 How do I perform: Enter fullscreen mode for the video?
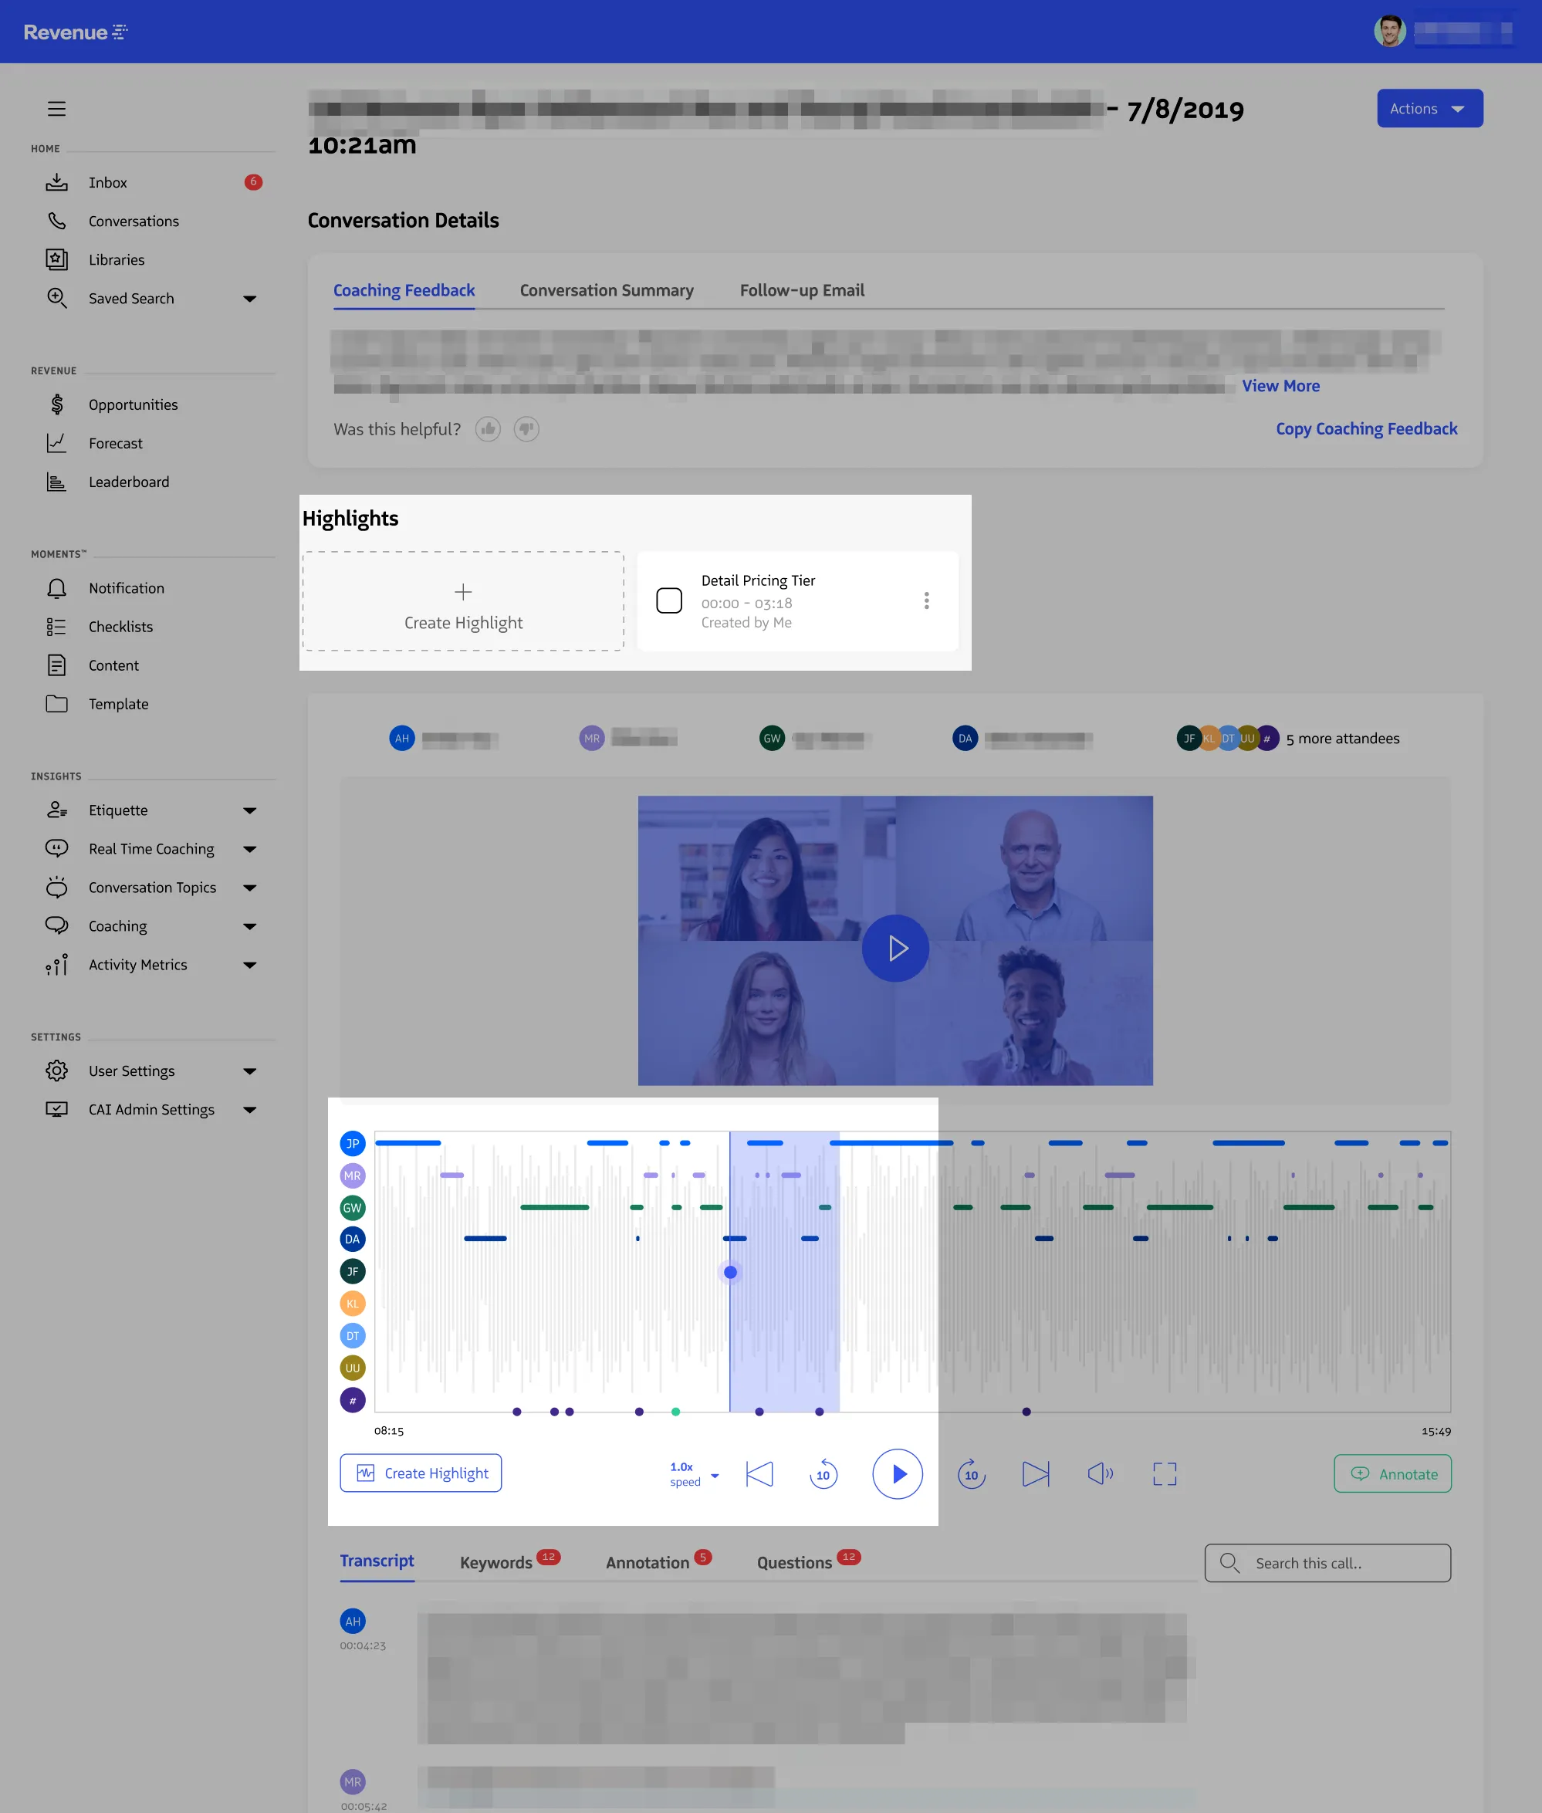click(1165, 1475)
